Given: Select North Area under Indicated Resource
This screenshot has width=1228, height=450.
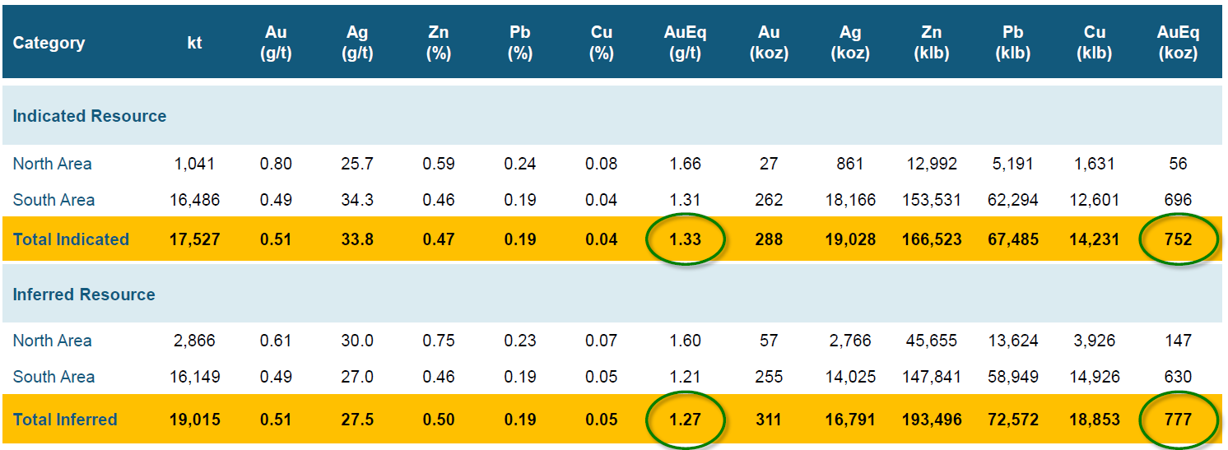Looking at the screenshot, I should (53, 164).
